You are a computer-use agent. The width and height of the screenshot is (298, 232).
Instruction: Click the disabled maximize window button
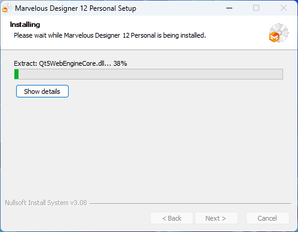[x=256, y=8]
